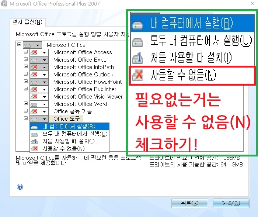Image resolution: width=258 pixels, height=217 pixels.
Task: Click the red X icon beside Office 공유 기능
Action: [34, 111]
